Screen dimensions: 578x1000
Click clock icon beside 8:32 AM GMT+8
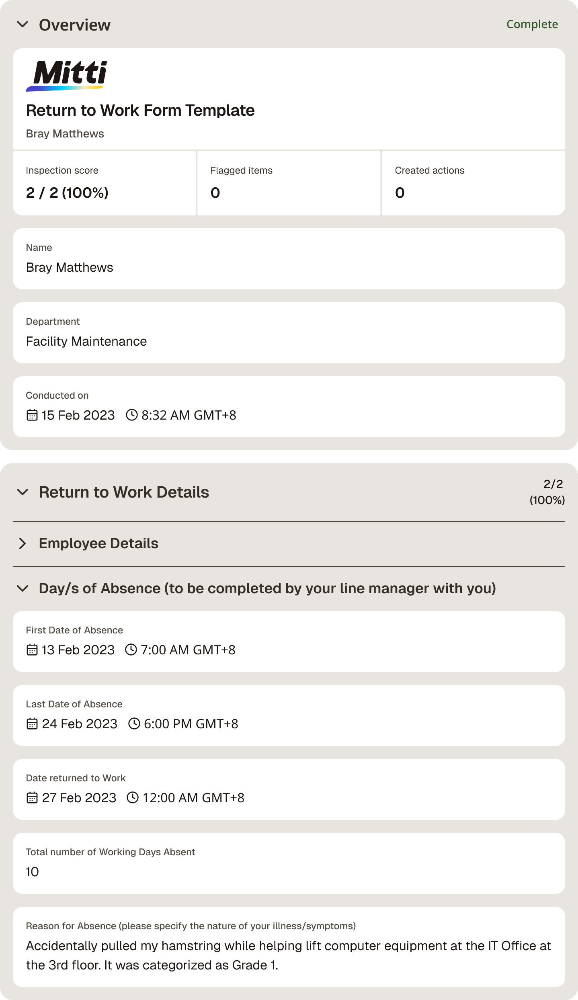(132, 415)
